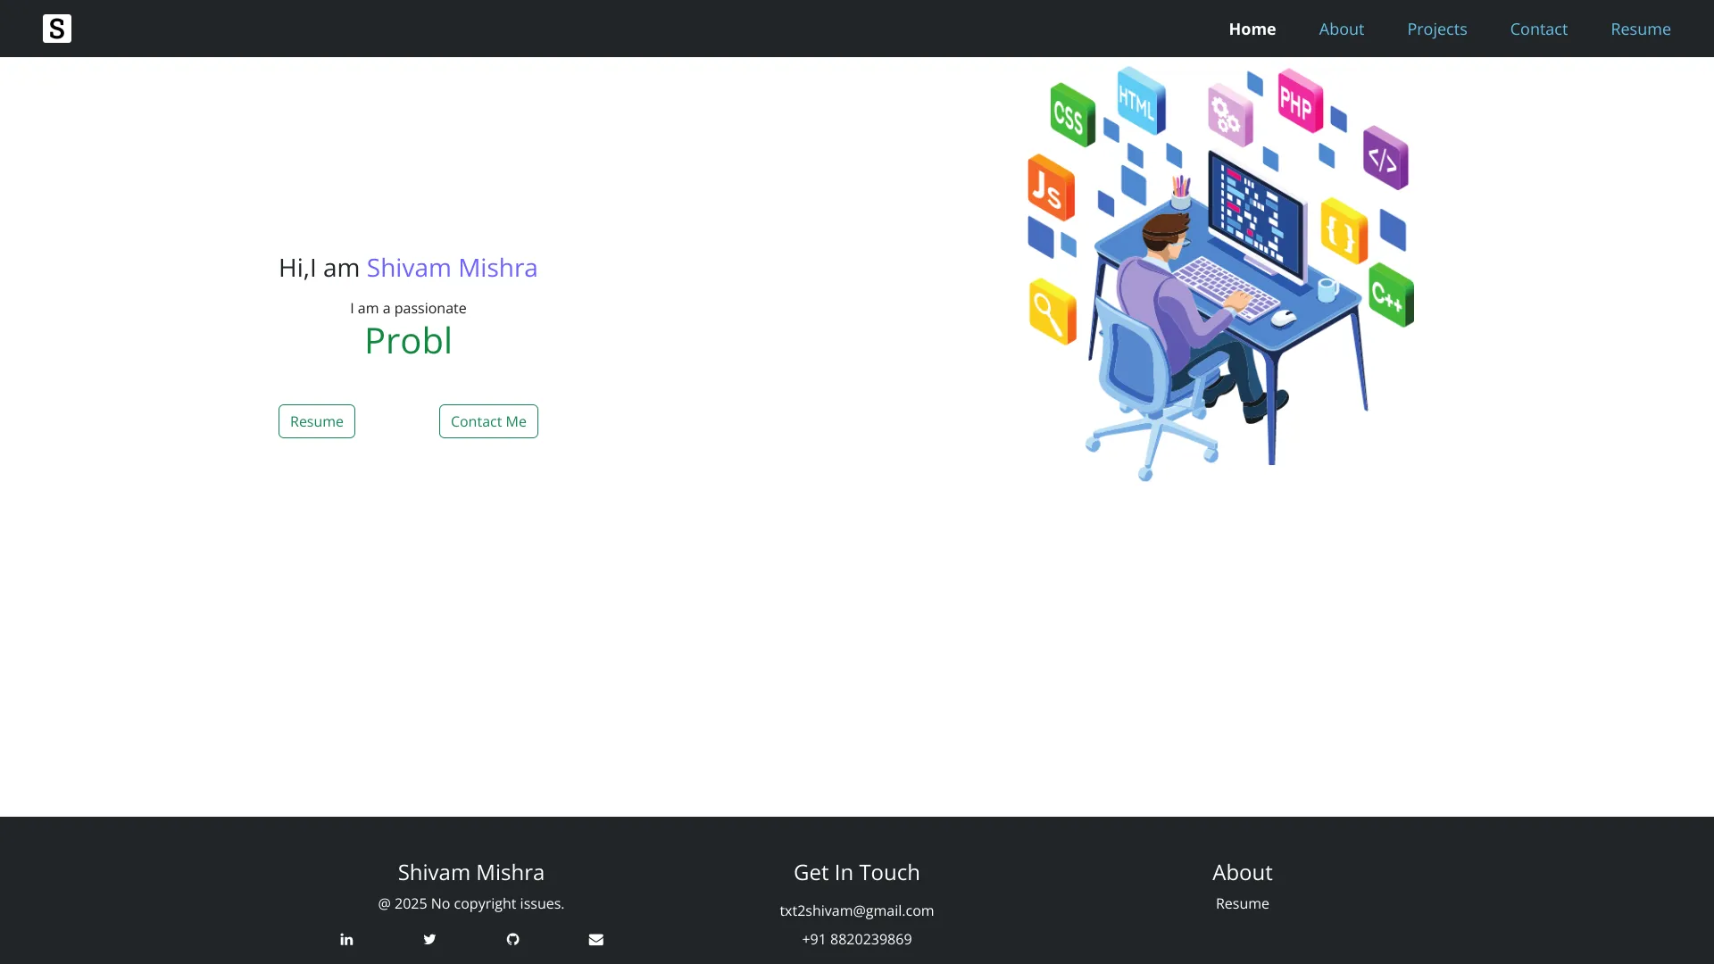This screenshot has width=1714, height=964.
Task: Open Projects in navigation bar
Action: click(x=1436, y=29)
